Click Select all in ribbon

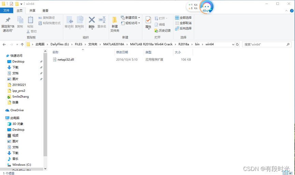click(183, 18)
